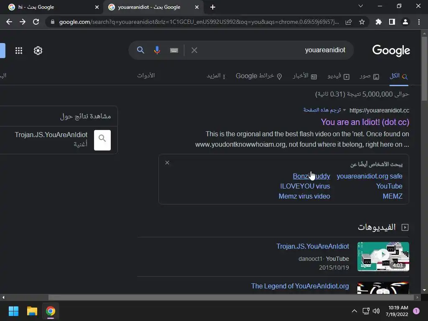This screenshot has height=321, width=428.
Task: Click the network icon in system tray
Action: pyautogui.click(x=366, y=311)
